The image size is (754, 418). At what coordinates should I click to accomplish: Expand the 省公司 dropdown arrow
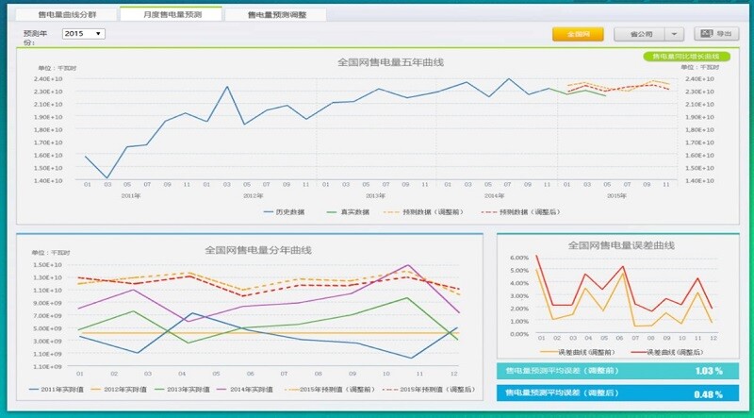(x=674, y=34)
